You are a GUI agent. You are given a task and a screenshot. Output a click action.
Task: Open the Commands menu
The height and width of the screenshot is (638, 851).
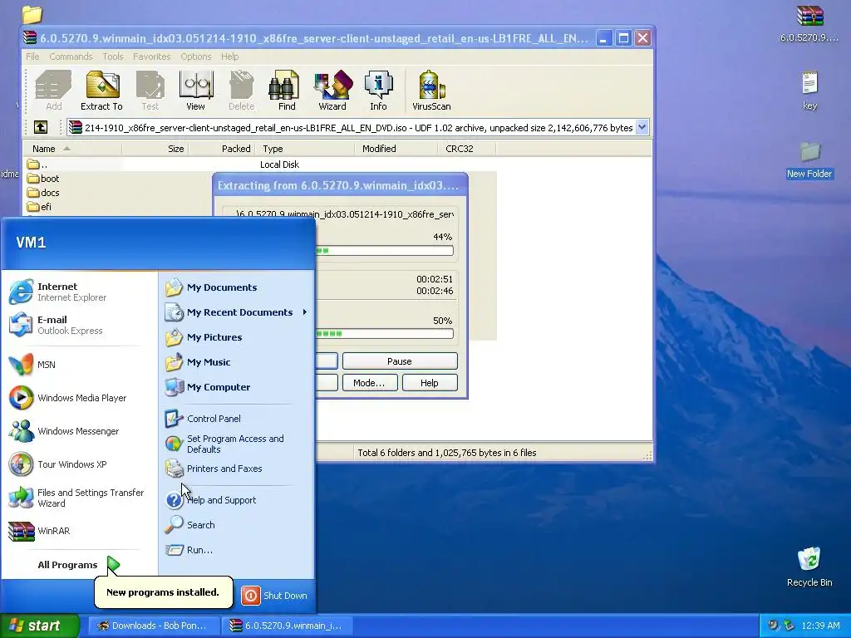pyautogui.click(x=71, y=56)
